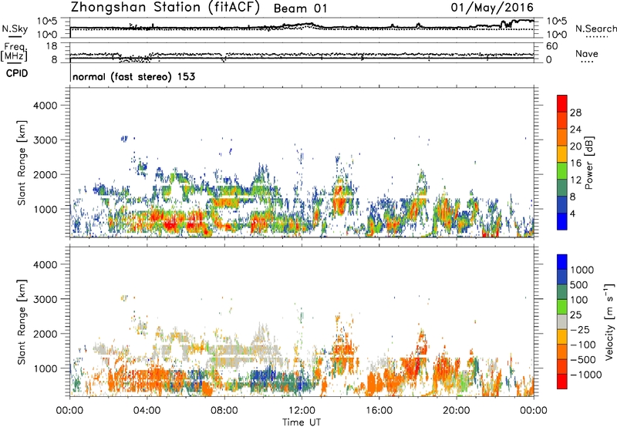The height and width of the screenshot is (427, 617).
Task: Click the 'Time UT' axis label
Action: (302, 422)
